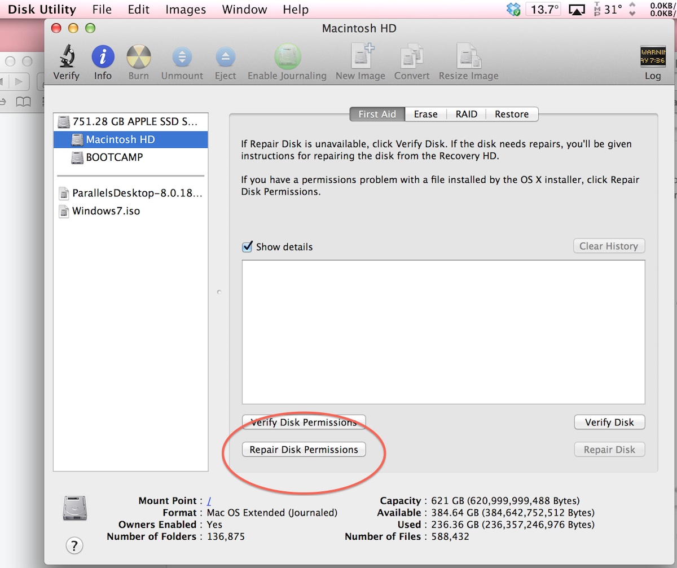The height and width of the screenshot is (568, 677).
Task: Click the Dropbox menu bar icon
Action: pyautogui.click(x=513, y=10)
